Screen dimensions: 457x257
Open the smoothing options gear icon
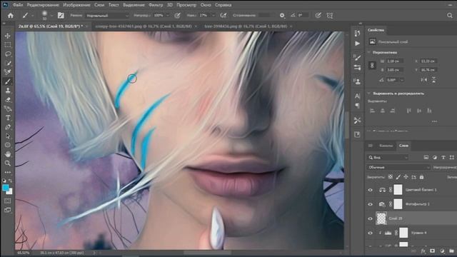pyautogui.click(x=282, y=16)
